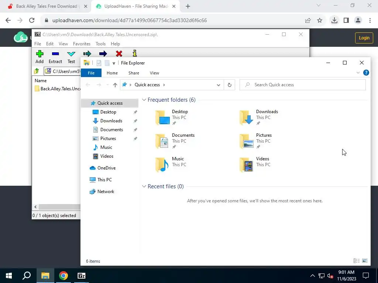Viewport: 378px width, 283px height.
Task: Open the View ribbon tab
Action: click(154, 73)
